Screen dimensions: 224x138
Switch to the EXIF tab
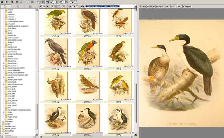167,6
